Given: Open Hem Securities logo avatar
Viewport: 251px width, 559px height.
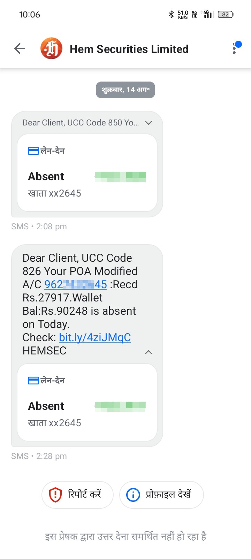Looking at the screenshot, I should (x=52, y=49).
